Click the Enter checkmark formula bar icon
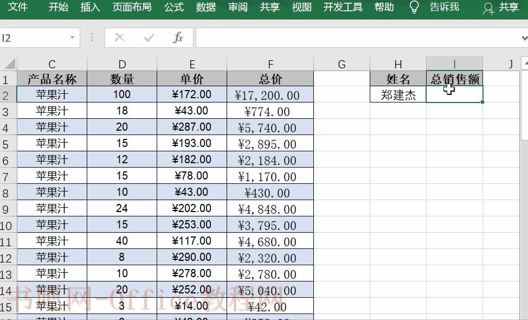528x320 pixels. point(149,38)
